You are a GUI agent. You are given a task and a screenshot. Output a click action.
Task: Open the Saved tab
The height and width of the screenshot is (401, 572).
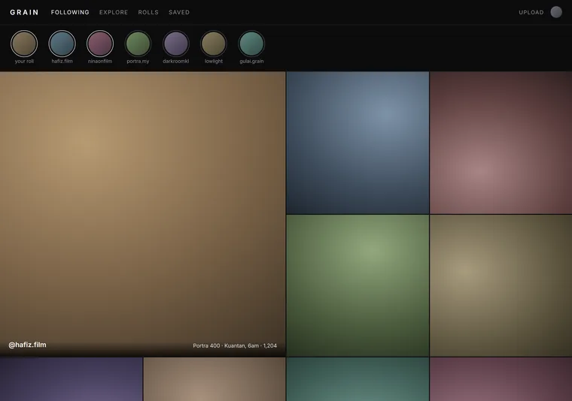pyautogui.click(x=179, y=12)
